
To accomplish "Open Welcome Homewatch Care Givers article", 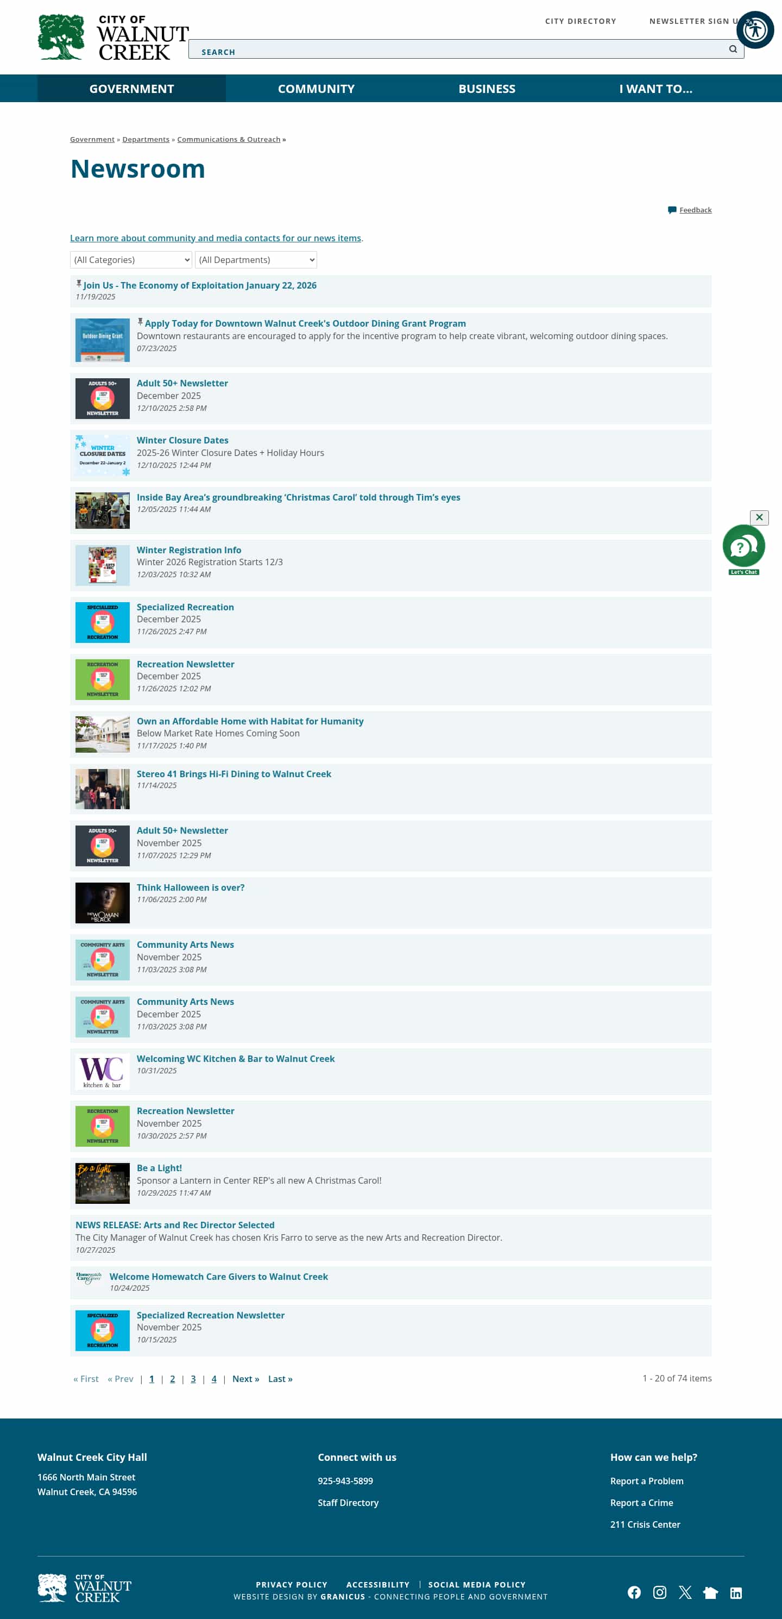I will 219,1277.
